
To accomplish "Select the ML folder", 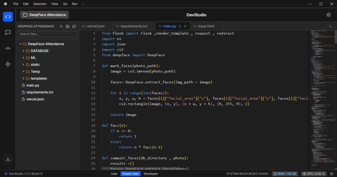I will (33, 58).
